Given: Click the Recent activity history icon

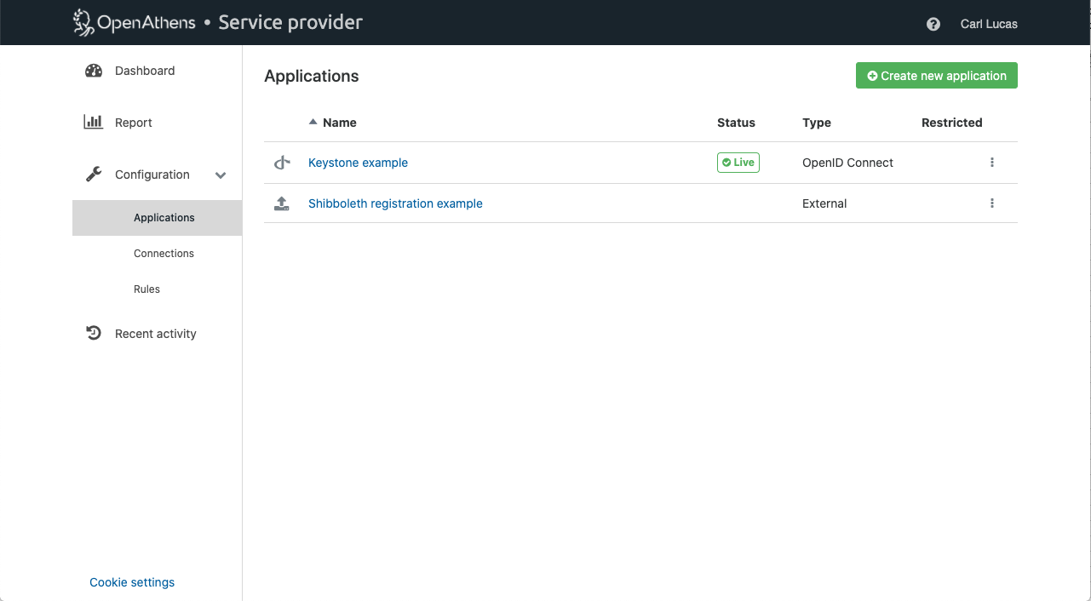Looking at the screenshot, I should point(94,334).
